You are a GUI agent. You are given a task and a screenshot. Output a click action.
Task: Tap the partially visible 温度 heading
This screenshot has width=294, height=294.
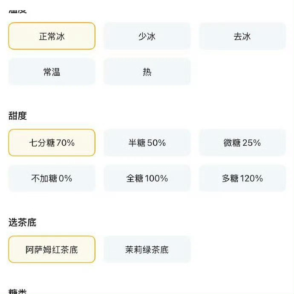(17, 11)
